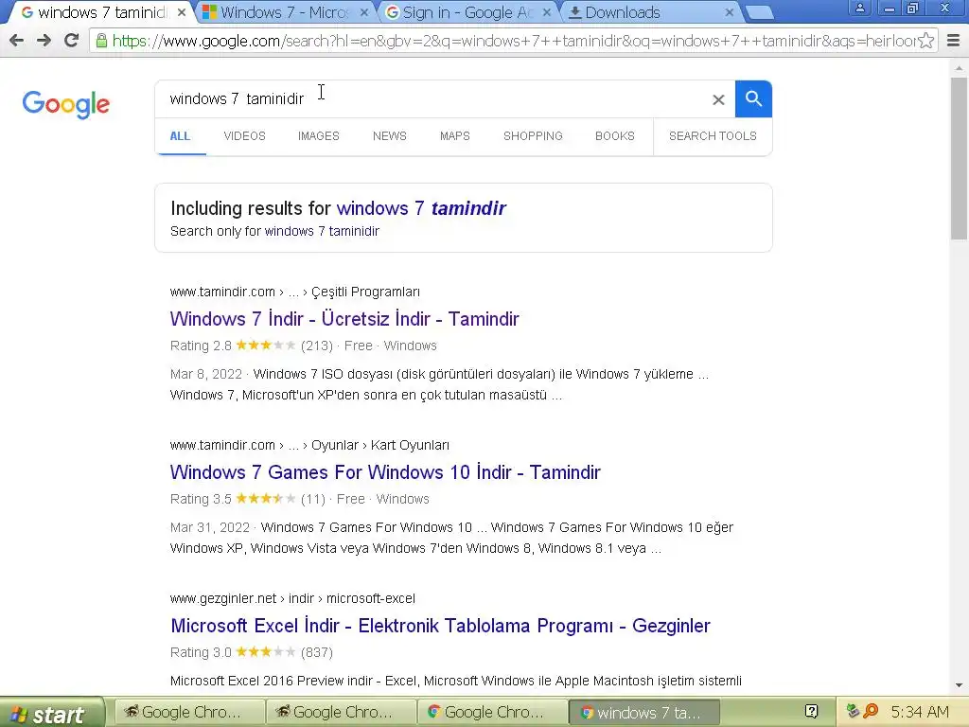969x727 pixels.
Task: Click the URL address bar
Action: click(513, 41)
